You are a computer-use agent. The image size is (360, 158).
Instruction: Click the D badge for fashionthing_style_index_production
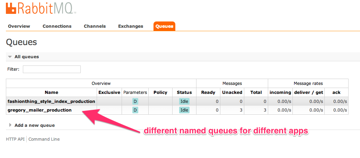tap(135, 101)
